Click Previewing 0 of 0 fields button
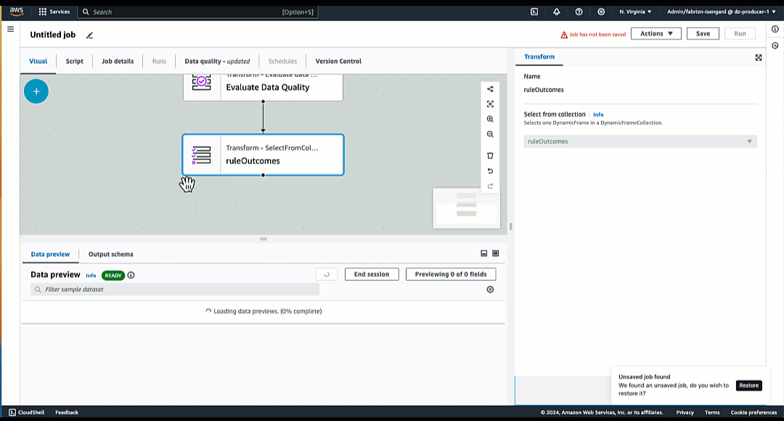Image resolution: width=784 pixels, height=421 pixels. pos(451,274)
